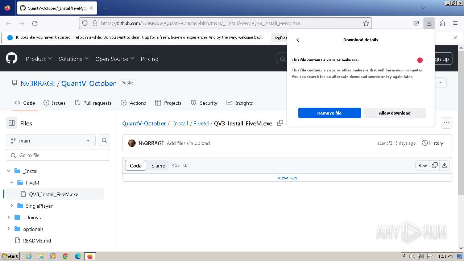Select the Code view toggle
Image resolution: width=464 pixels, height=261 pixels.
[x=136, y=165]
